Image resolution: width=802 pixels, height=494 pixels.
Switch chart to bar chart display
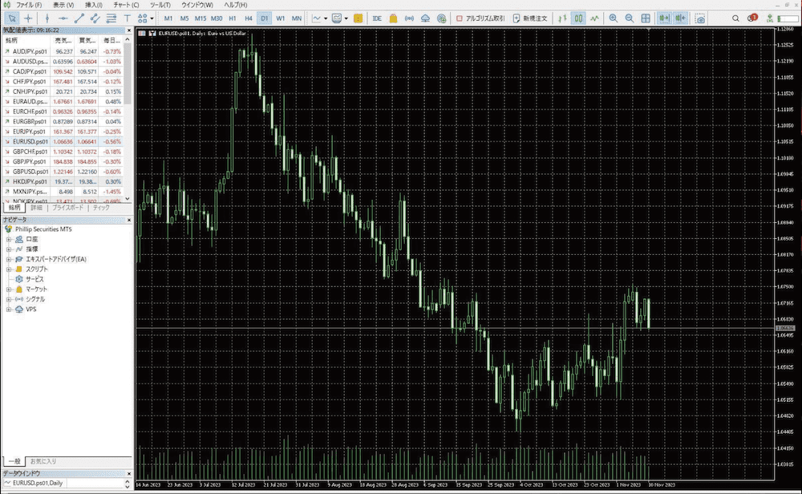click(562, 18)
